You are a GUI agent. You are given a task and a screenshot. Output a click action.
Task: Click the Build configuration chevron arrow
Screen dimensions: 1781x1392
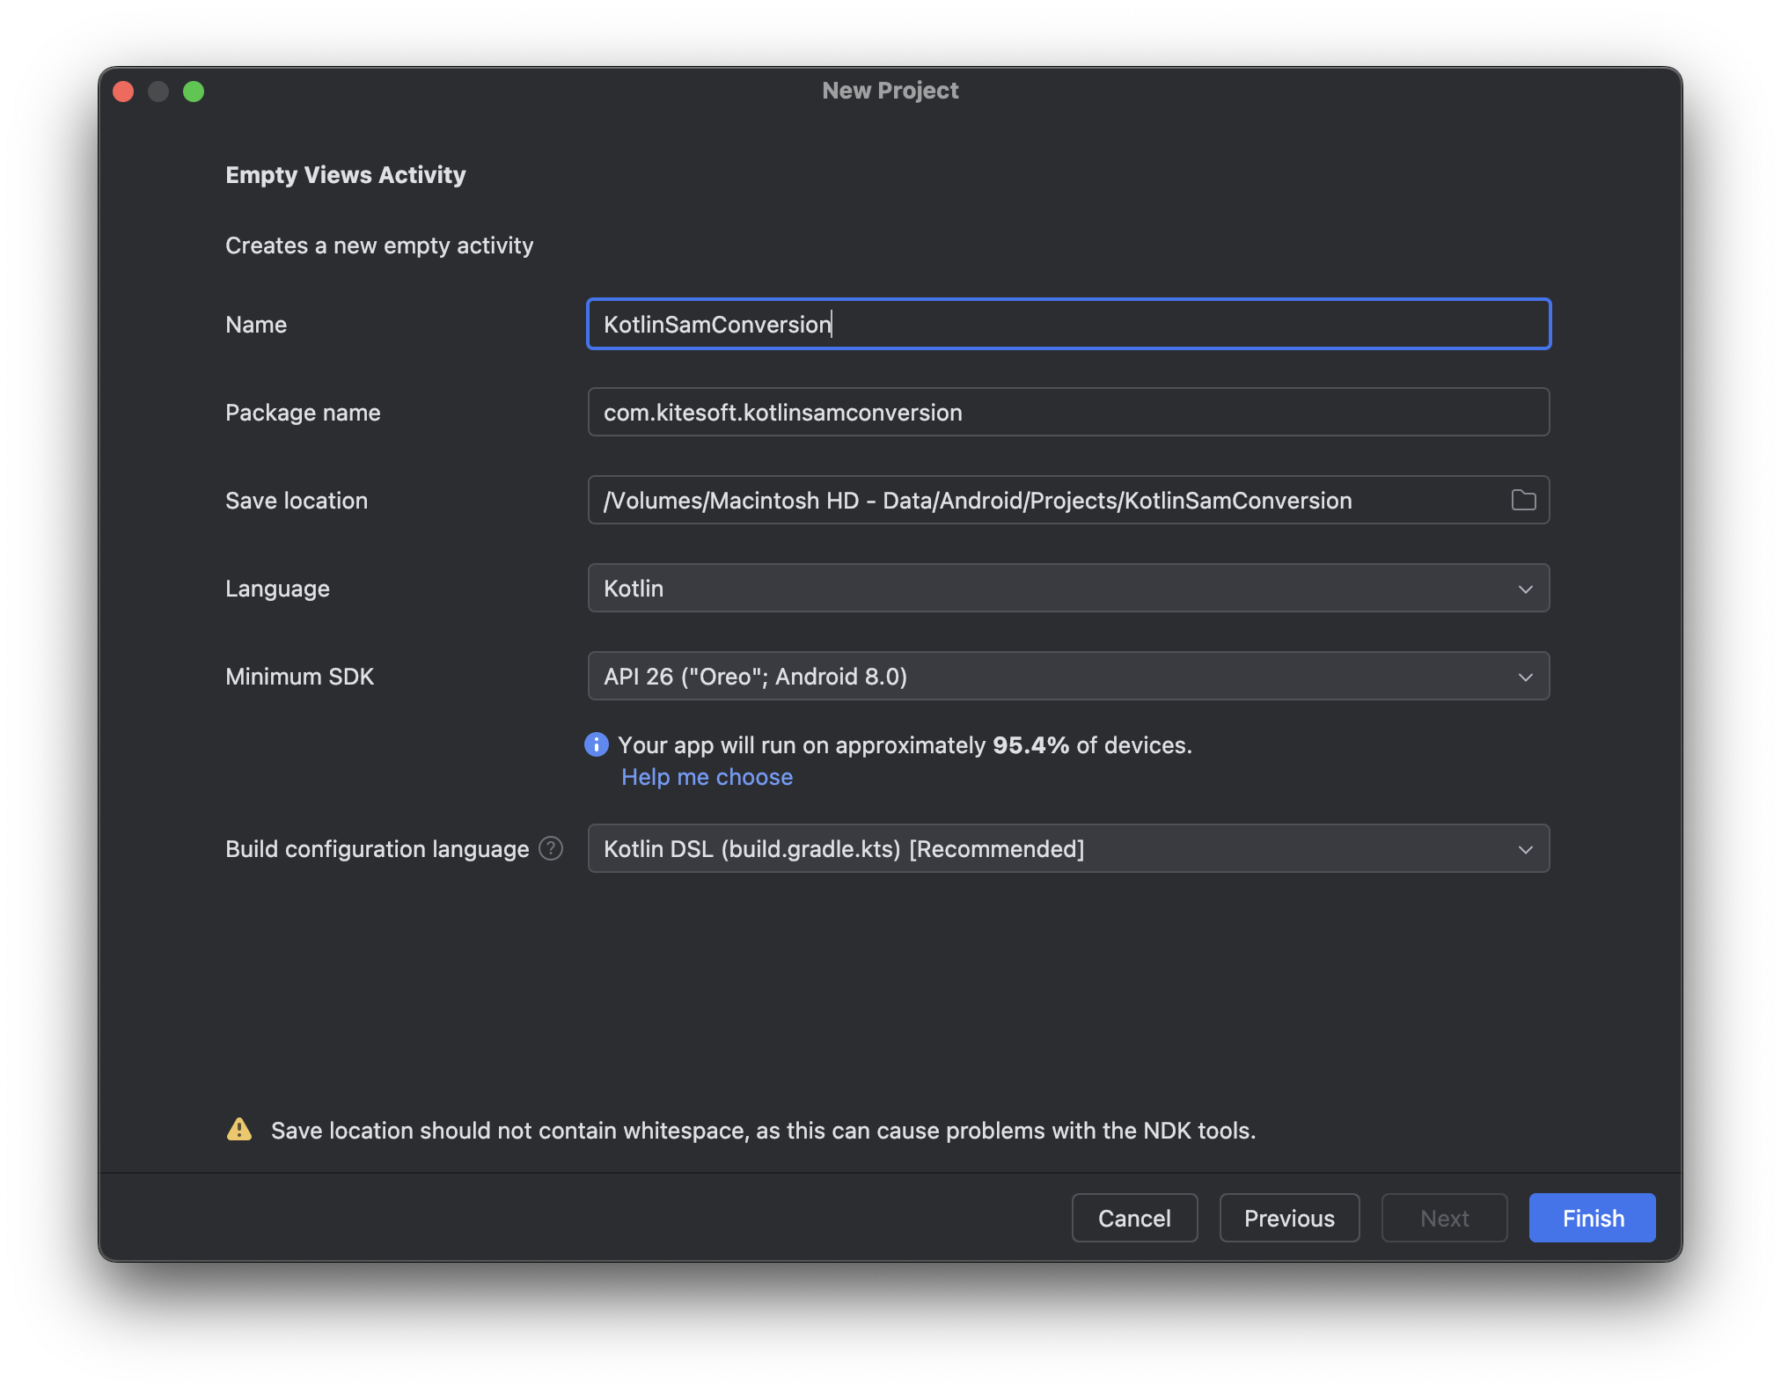tap(1526, 849)
